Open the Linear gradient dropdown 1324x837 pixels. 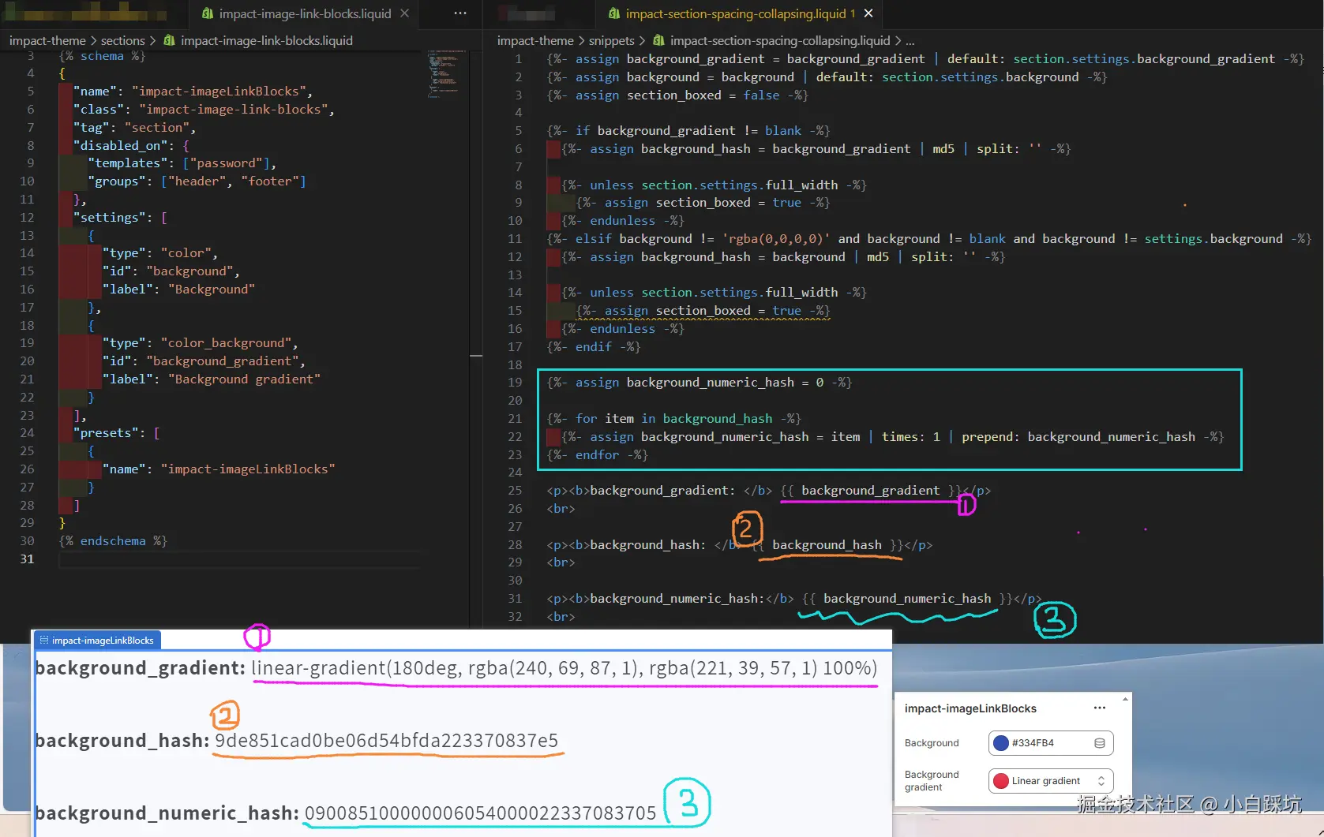pos(1051,781)
